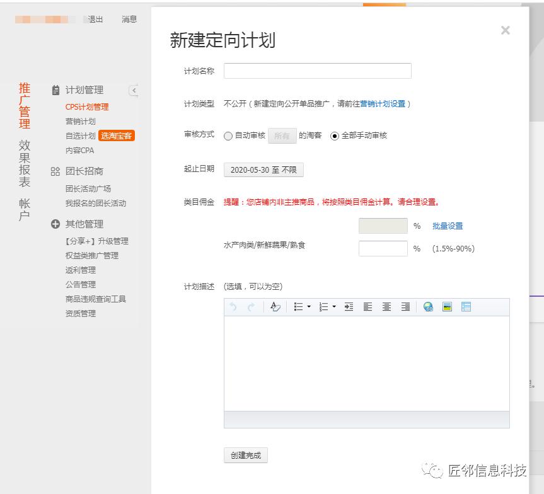Click the redo icon in plan description editor
The image size is (544, 494).
click(x=251, y=307)
